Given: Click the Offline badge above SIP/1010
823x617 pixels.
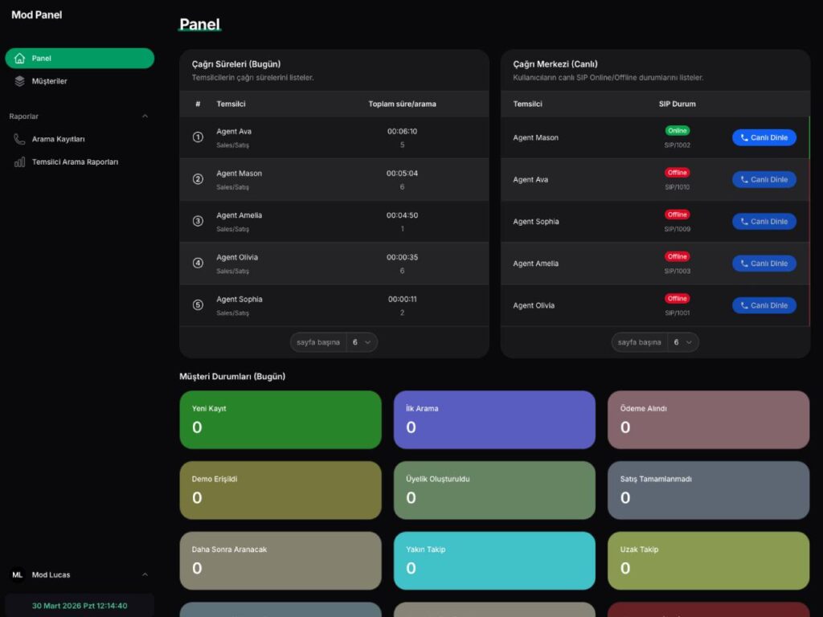Looking at the screenshot, I should click(677, 173).
